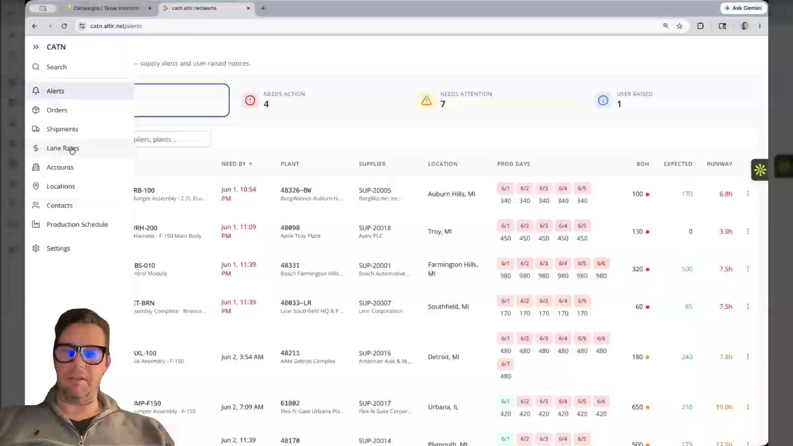Focus the suppliers, plants search field

pos(172,139)
